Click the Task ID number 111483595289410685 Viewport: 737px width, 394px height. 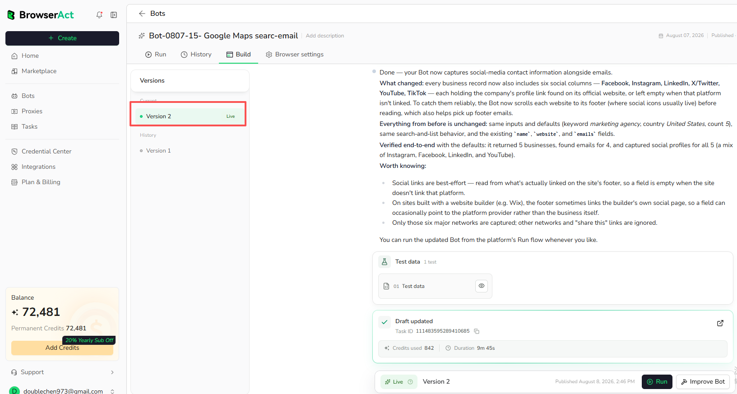pyautogui.click(x=443, y=331)
